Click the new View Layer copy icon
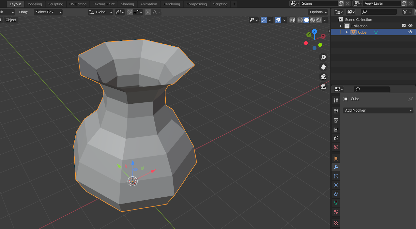This screenshot has height=229, width=416. click(x=404, y=3)
